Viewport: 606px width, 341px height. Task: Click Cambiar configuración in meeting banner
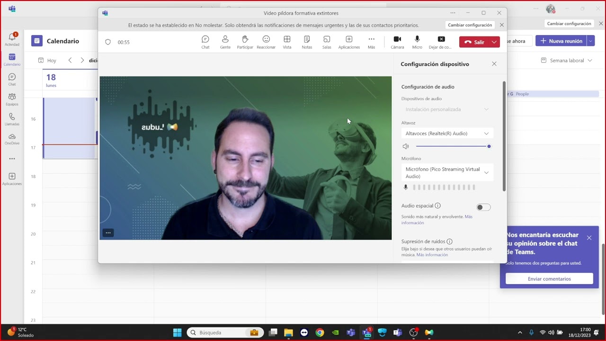click(470, 25)
